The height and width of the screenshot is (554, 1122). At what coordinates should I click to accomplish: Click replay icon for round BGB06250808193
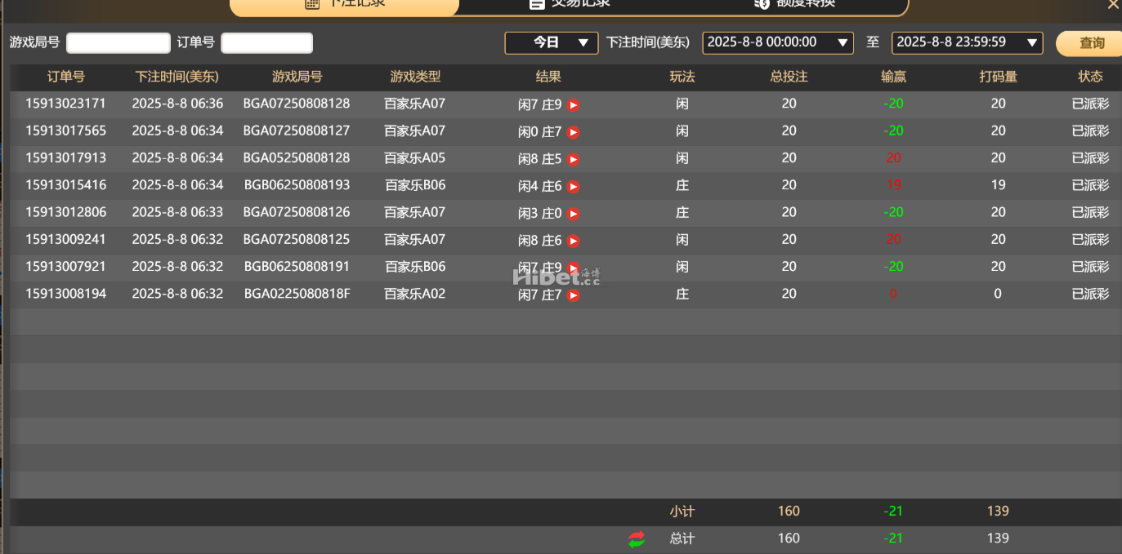pos(574,187)
